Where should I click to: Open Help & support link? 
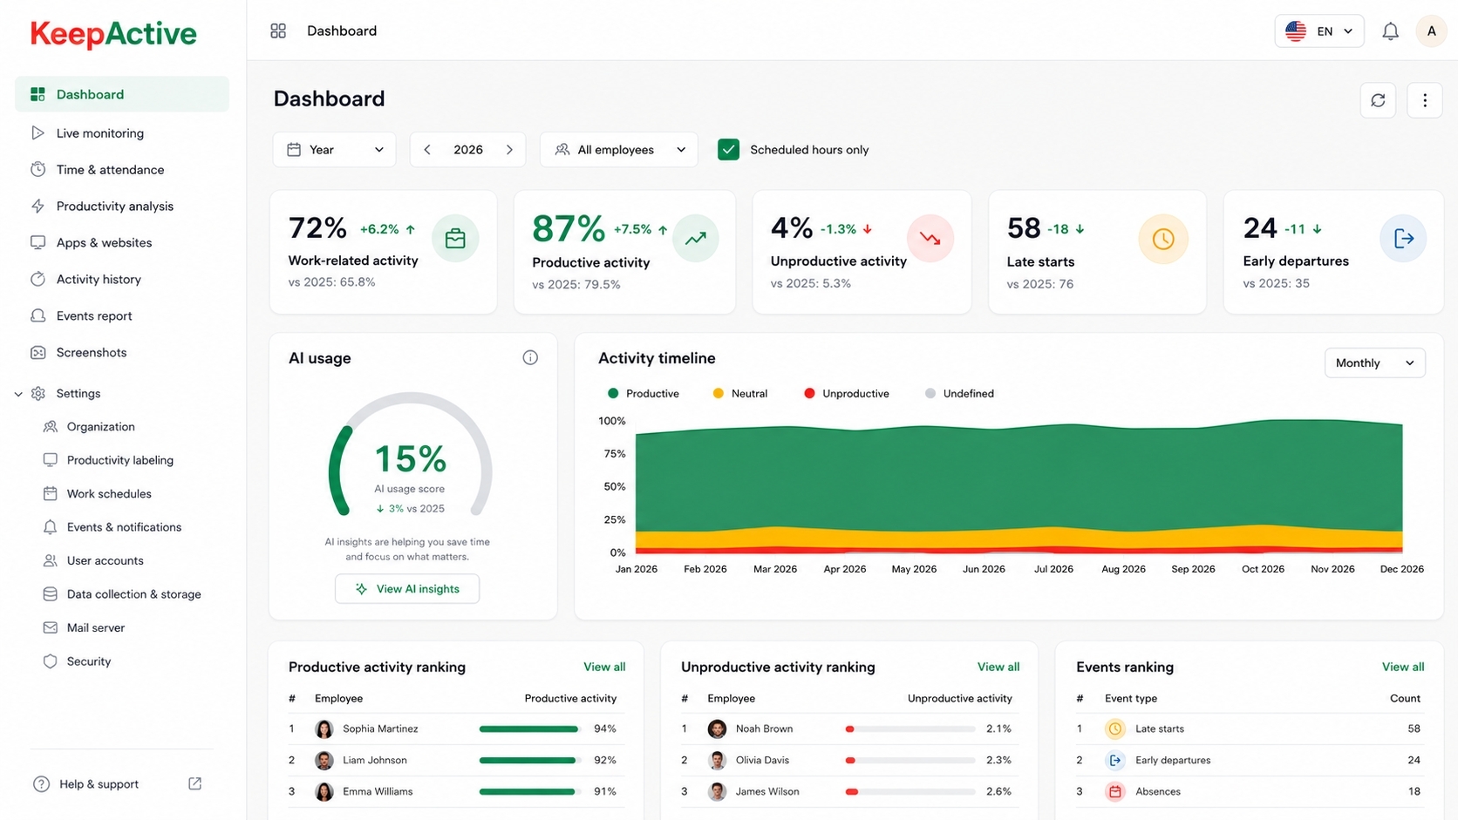tap(99, 784)
